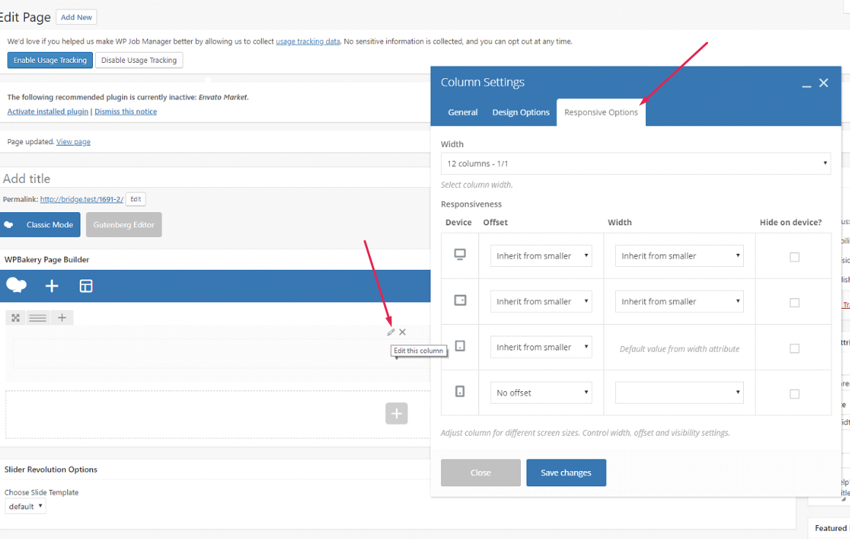
Task: Check Hide on device for desktop row
Action: click(x=794, y=257)
